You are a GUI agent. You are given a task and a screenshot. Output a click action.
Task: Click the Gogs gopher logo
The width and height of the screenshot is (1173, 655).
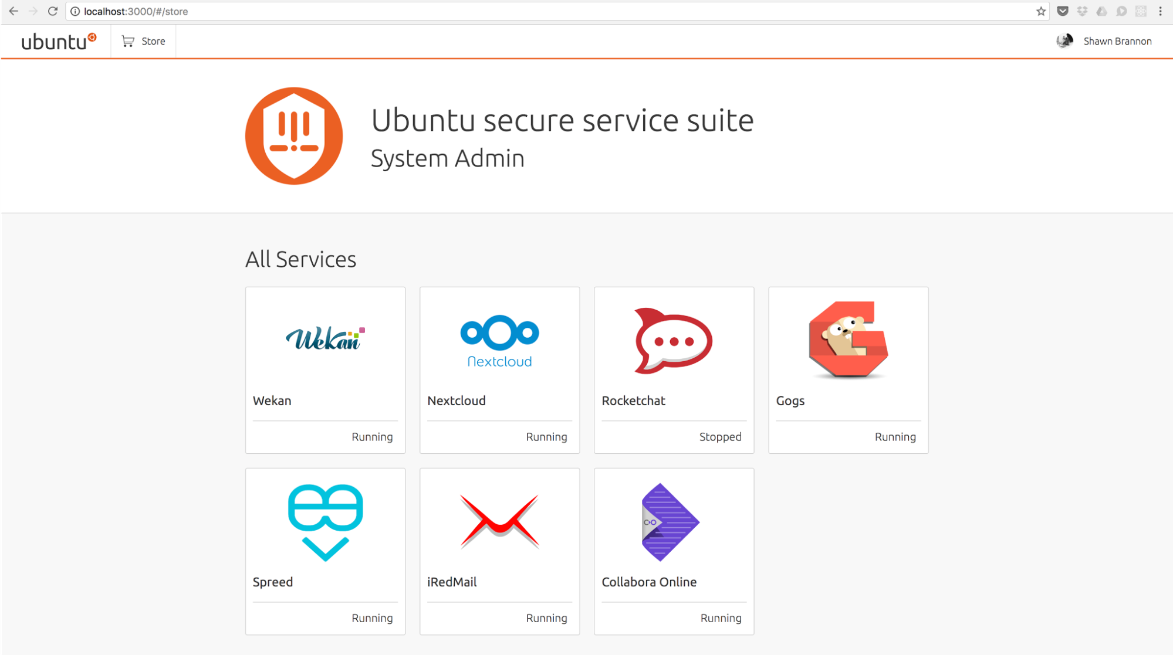(848, 340)
